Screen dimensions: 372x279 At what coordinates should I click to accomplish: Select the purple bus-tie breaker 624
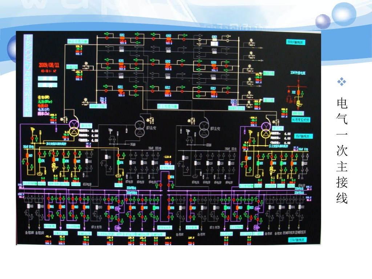click(169, 177)
